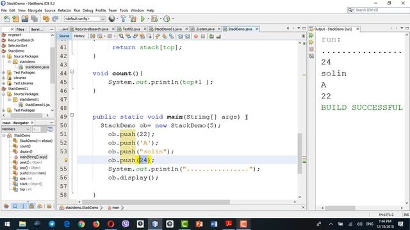This screenshot has width=410, height=230.
Task: Switch to the Test02.java tab
Action: coord(131,29)
